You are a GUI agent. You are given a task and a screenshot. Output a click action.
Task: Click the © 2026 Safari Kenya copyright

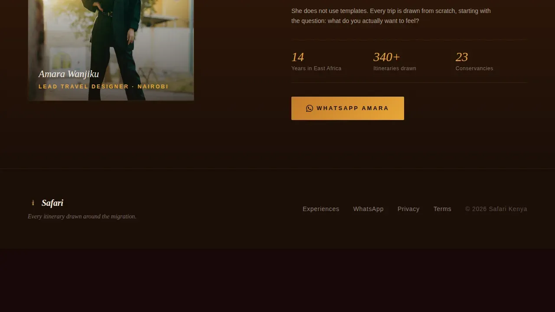[x=496, y=209]
